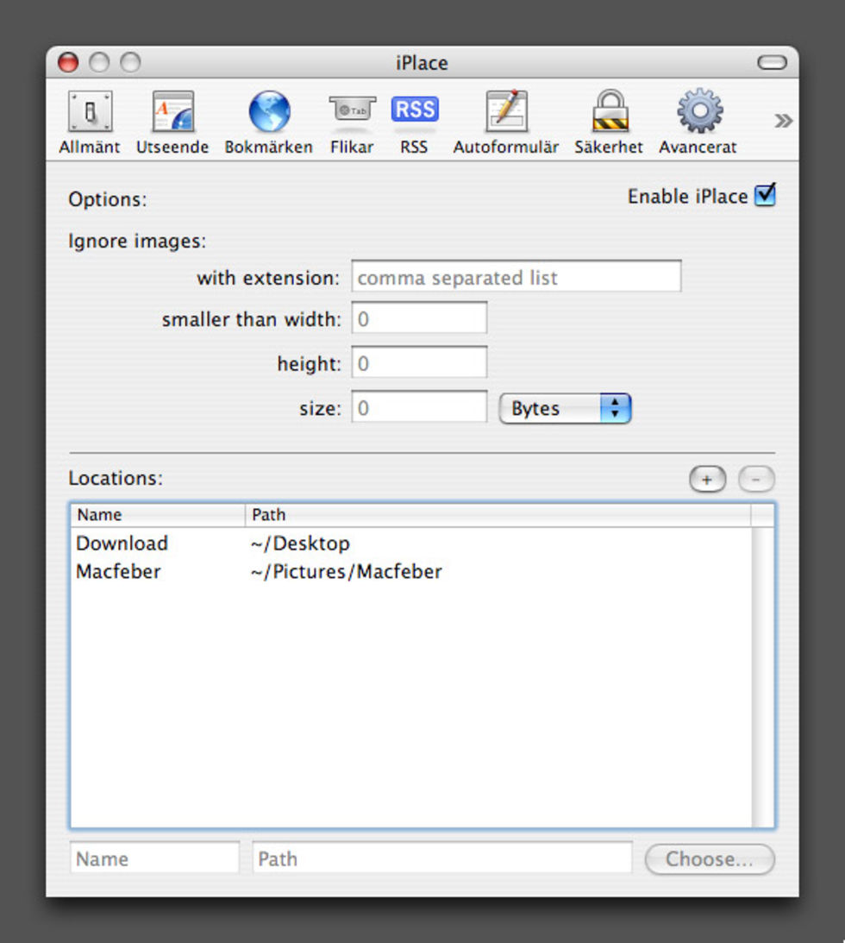This screenshot has width=845, height=943.
Task: Add a new location with plus button
Action: coord(707,480)
